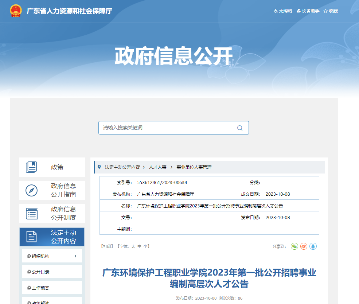Share article via WeChat icon
This screenshot has height=304, width=359.
point(294,246)
